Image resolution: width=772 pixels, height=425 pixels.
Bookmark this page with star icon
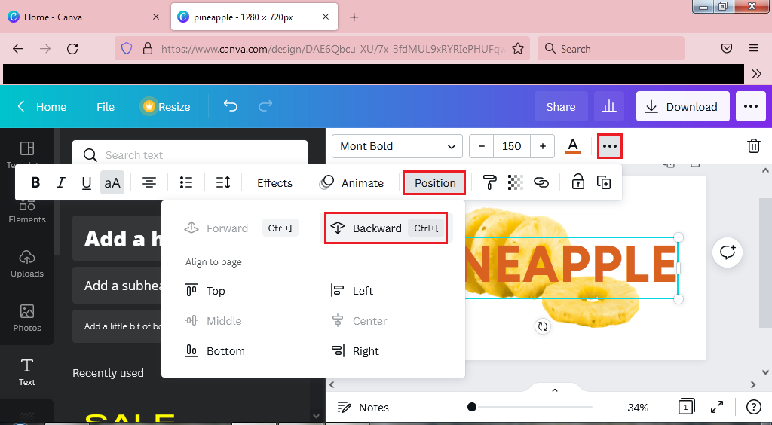coord(517,49)
